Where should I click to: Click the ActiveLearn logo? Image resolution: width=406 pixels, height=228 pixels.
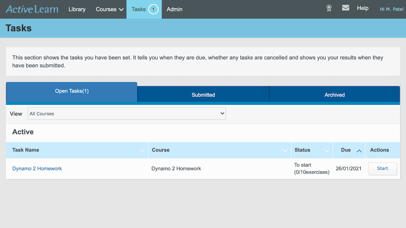coord(32,9)
